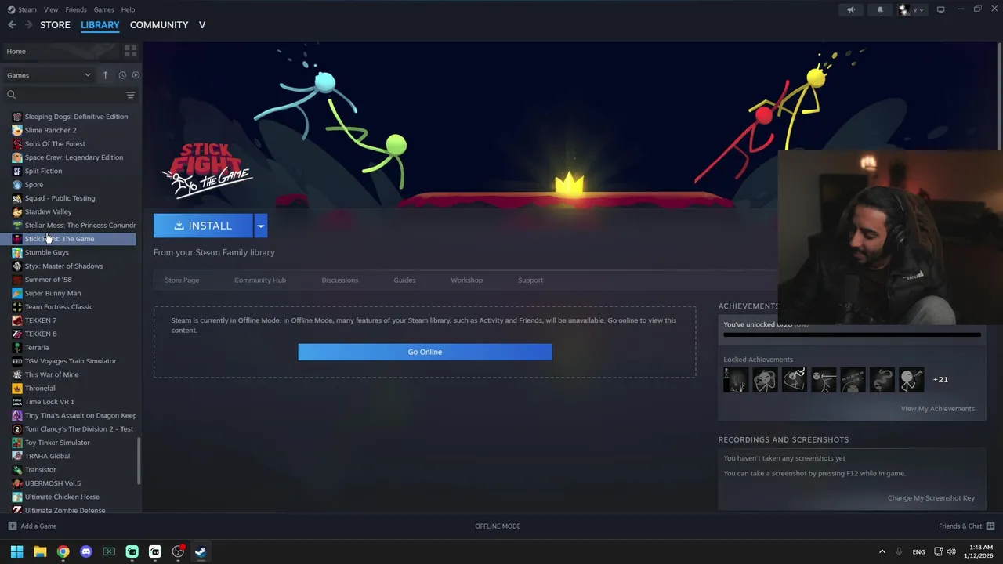Click View My Achievements
This screenshot has width=1003, height=564.
pyautogui.click(x=937, y=408)
